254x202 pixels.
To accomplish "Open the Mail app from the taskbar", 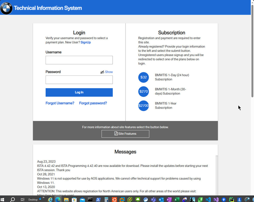I will [x=82, y=199].
